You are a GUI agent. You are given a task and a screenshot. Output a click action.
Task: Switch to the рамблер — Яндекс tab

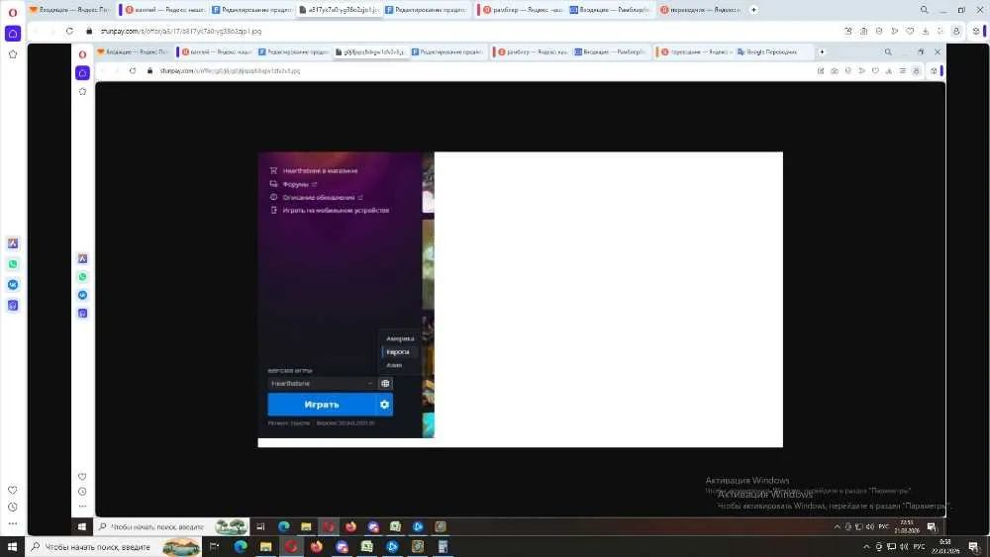pos(522,10)
